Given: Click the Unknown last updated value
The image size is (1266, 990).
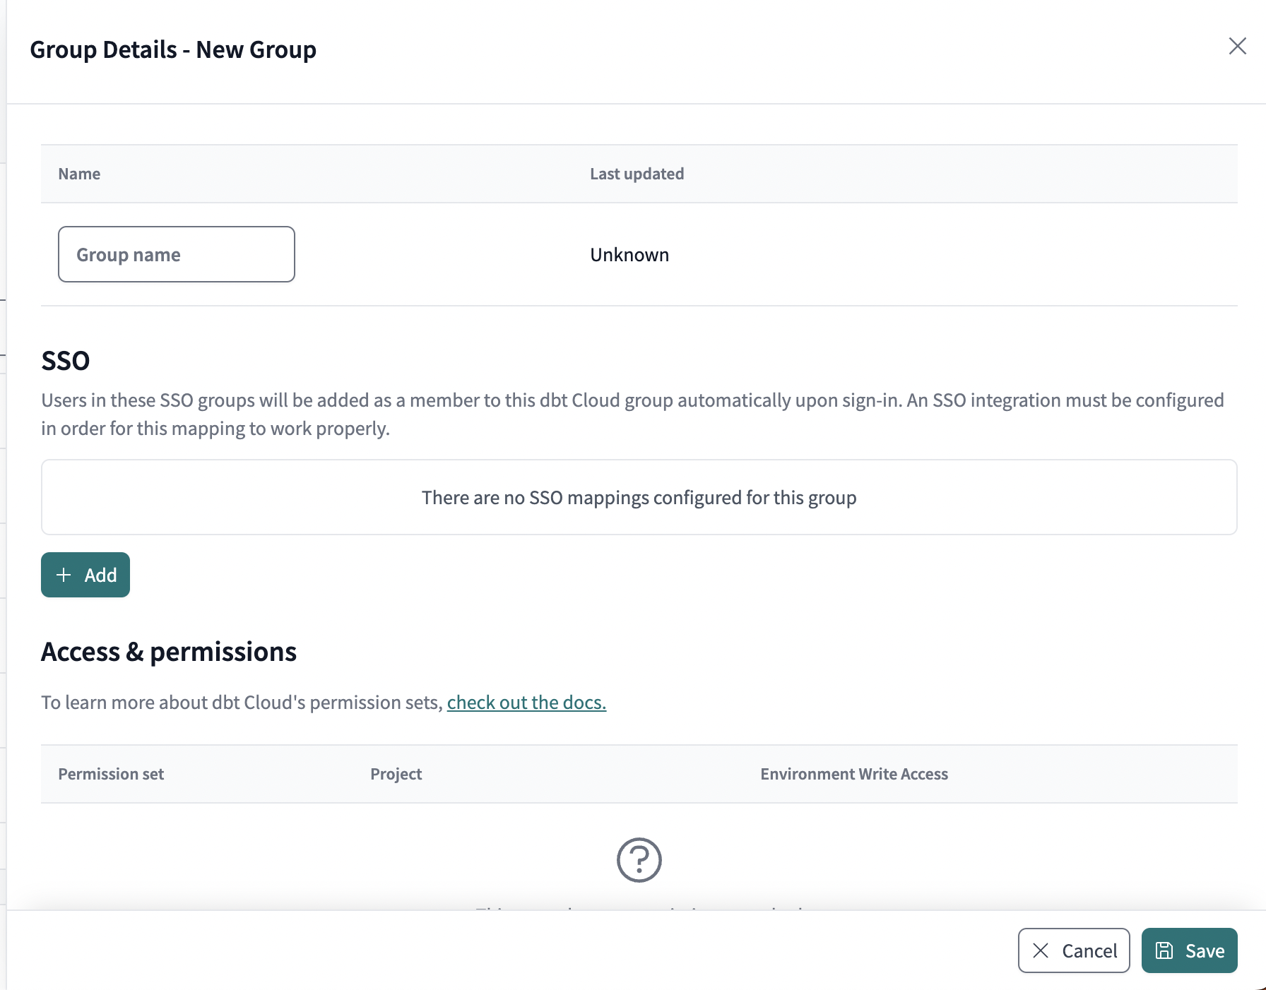Looking at the screenshot, I should click(629, 254).
